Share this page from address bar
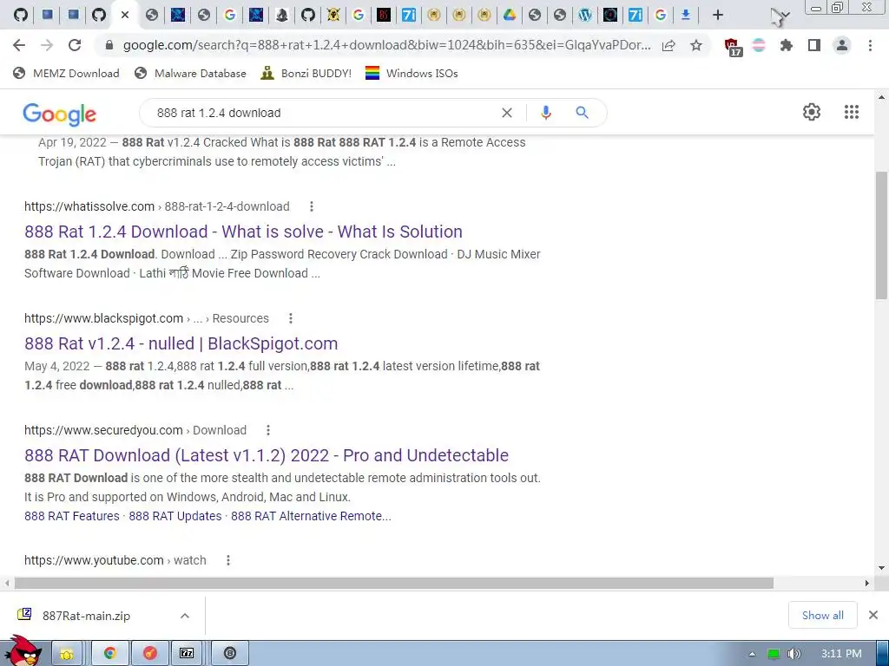 (x=669, y=45)
